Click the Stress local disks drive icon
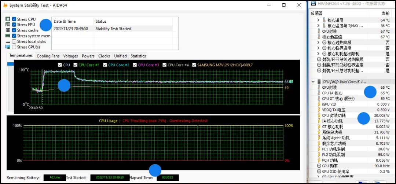 coord(8,41)
